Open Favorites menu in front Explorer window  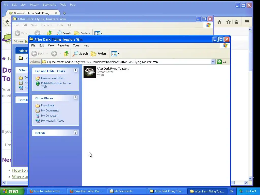click(63, 45)
